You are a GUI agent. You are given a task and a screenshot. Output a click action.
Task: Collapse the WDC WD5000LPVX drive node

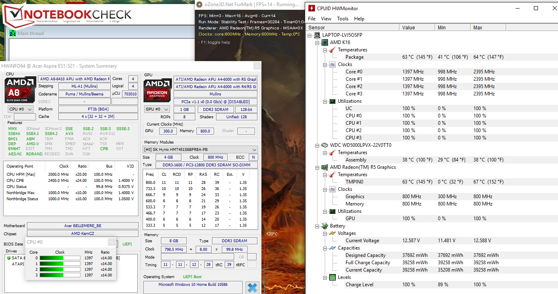click(317, 145)
